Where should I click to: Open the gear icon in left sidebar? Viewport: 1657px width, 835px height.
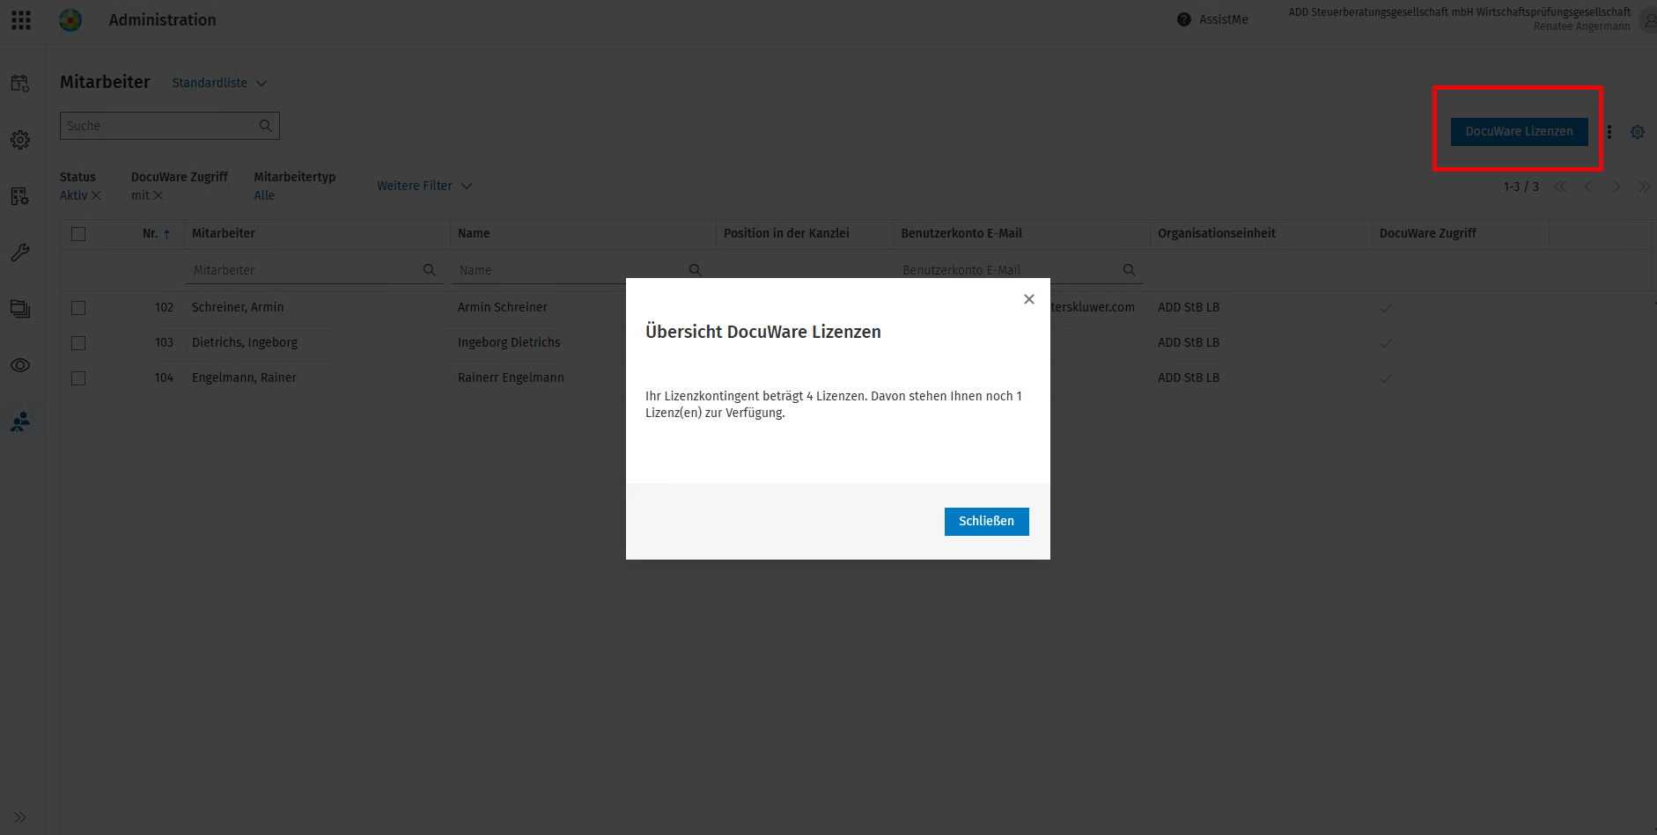click(x=20, y=140)
